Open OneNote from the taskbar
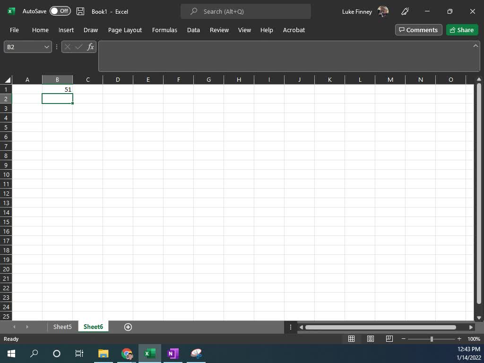This screenshot has width=484, height=363. [173, 354]
